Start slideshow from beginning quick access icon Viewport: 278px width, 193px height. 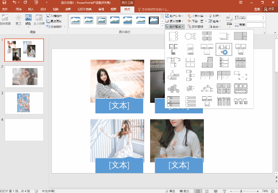point(36,2)
